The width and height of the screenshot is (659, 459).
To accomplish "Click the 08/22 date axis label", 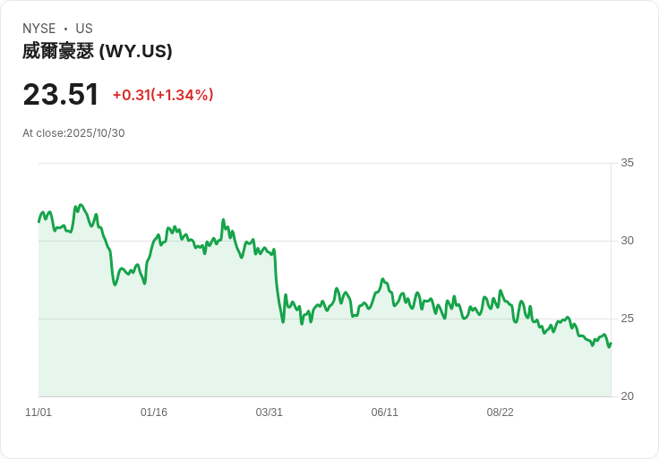I will [x=501, y=412].
